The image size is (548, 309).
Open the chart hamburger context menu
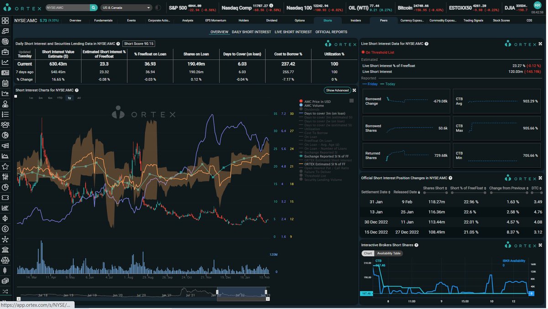(x=351, y=101)
